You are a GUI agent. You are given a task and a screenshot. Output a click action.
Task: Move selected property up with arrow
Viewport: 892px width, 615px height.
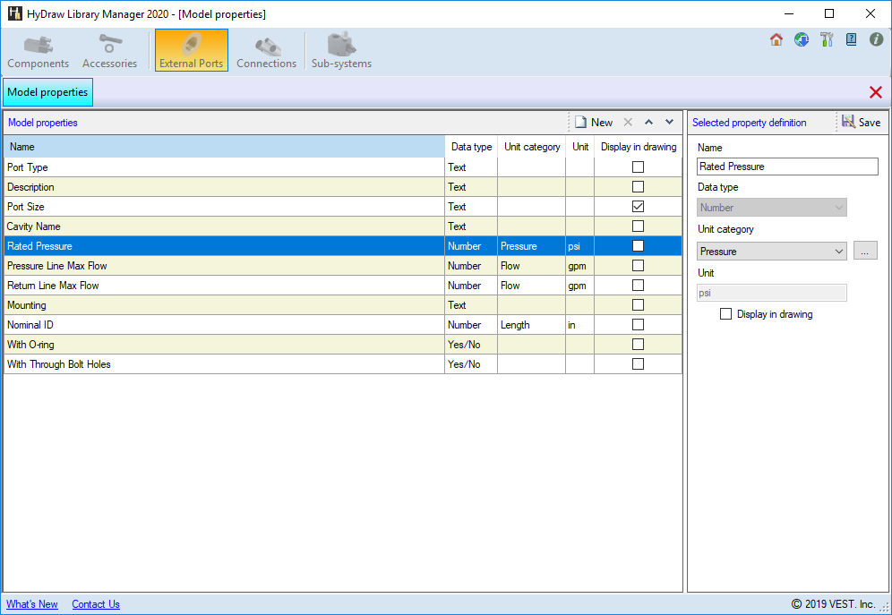(x=648, y=123)
